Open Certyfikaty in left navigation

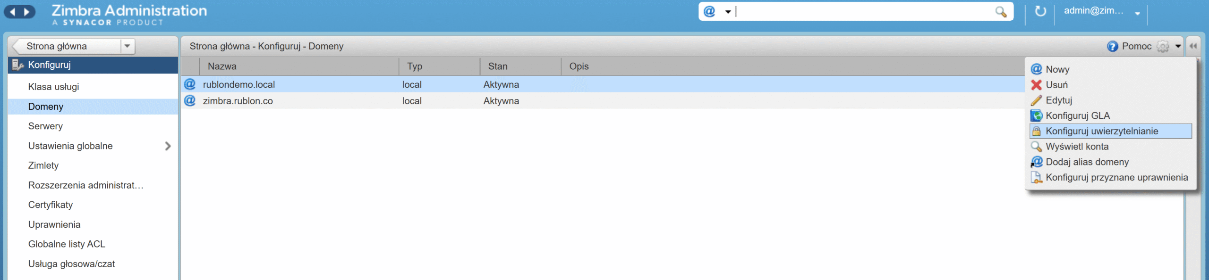coord(51,205)
